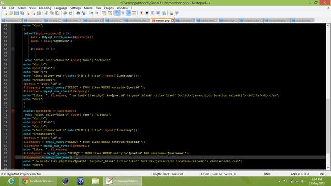Image resolution: width=331 pixels, height=186 pixels.
Task: Collapse the fold marker at line 55
Action: 13,49
